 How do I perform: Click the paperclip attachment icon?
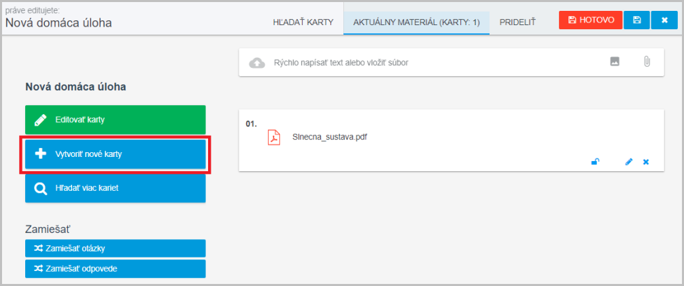(647, 62)
